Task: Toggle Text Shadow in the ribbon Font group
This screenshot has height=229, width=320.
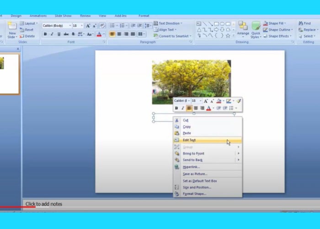Action: [x=73, y=34]
